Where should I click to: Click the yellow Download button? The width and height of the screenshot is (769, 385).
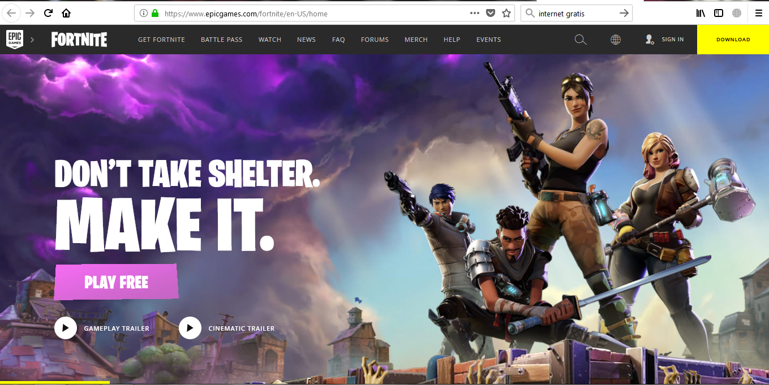click(x=733, y=40)
